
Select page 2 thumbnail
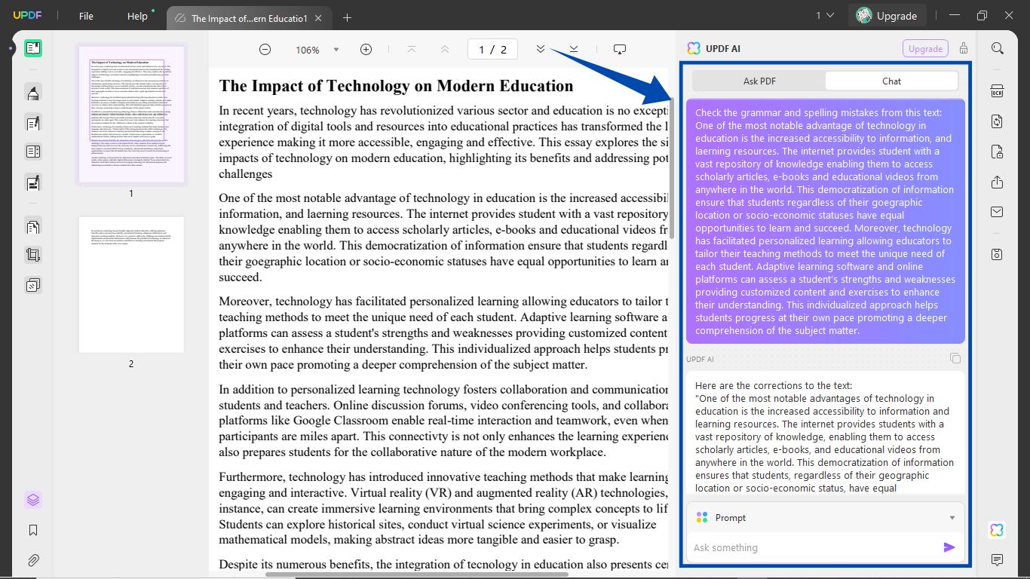(131, 285)
